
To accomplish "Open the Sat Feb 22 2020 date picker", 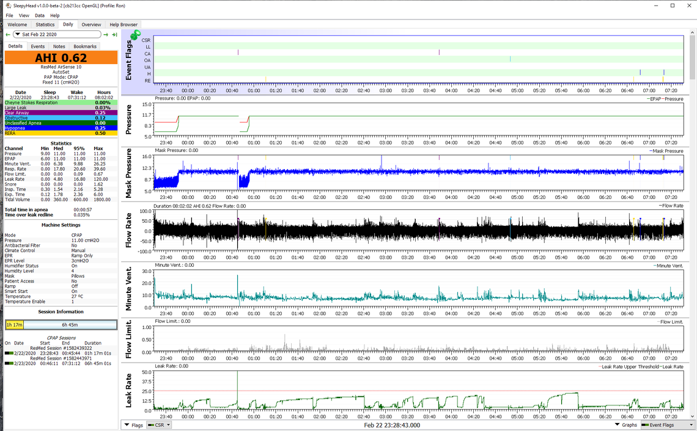I will [57, 35].
